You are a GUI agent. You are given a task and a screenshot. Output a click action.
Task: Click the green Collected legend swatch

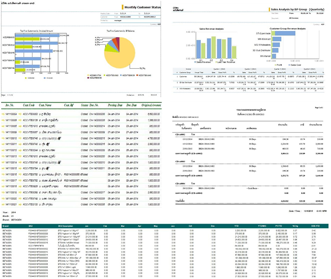click(x=26, y=78)
